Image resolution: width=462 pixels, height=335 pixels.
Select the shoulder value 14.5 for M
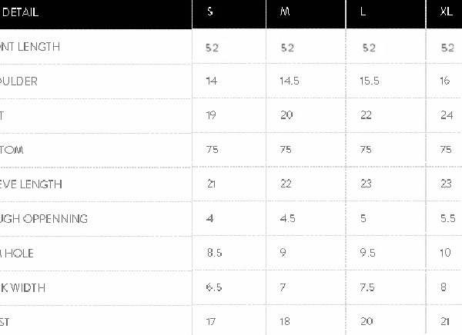click(x=290, y=81)
